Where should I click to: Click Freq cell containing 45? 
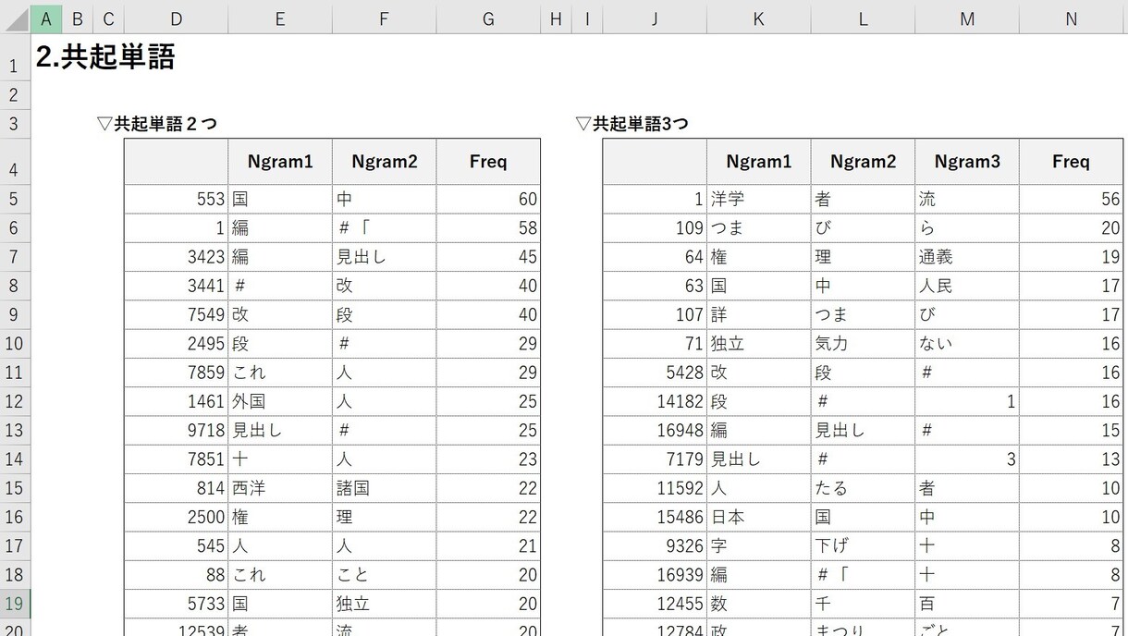pos(488,257)
